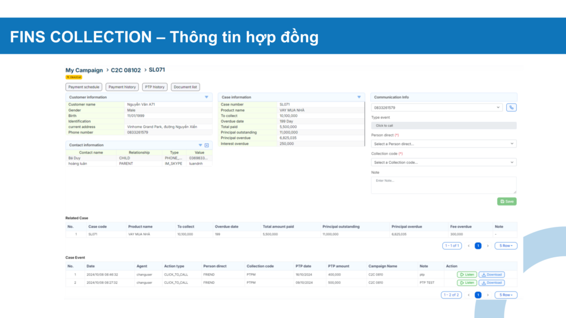Click the green Save button
Image resolution: width=566 pixels, height=318 pixels.
(x=507, y=202)
